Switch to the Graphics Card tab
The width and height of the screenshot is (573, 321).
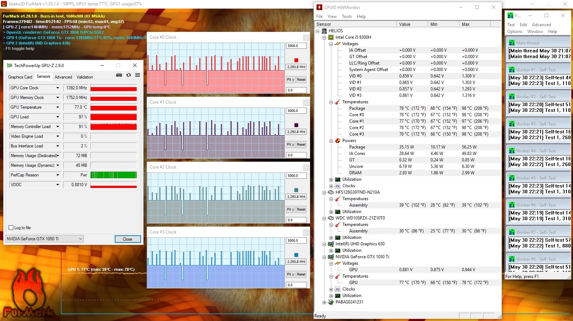click(20, 77)
